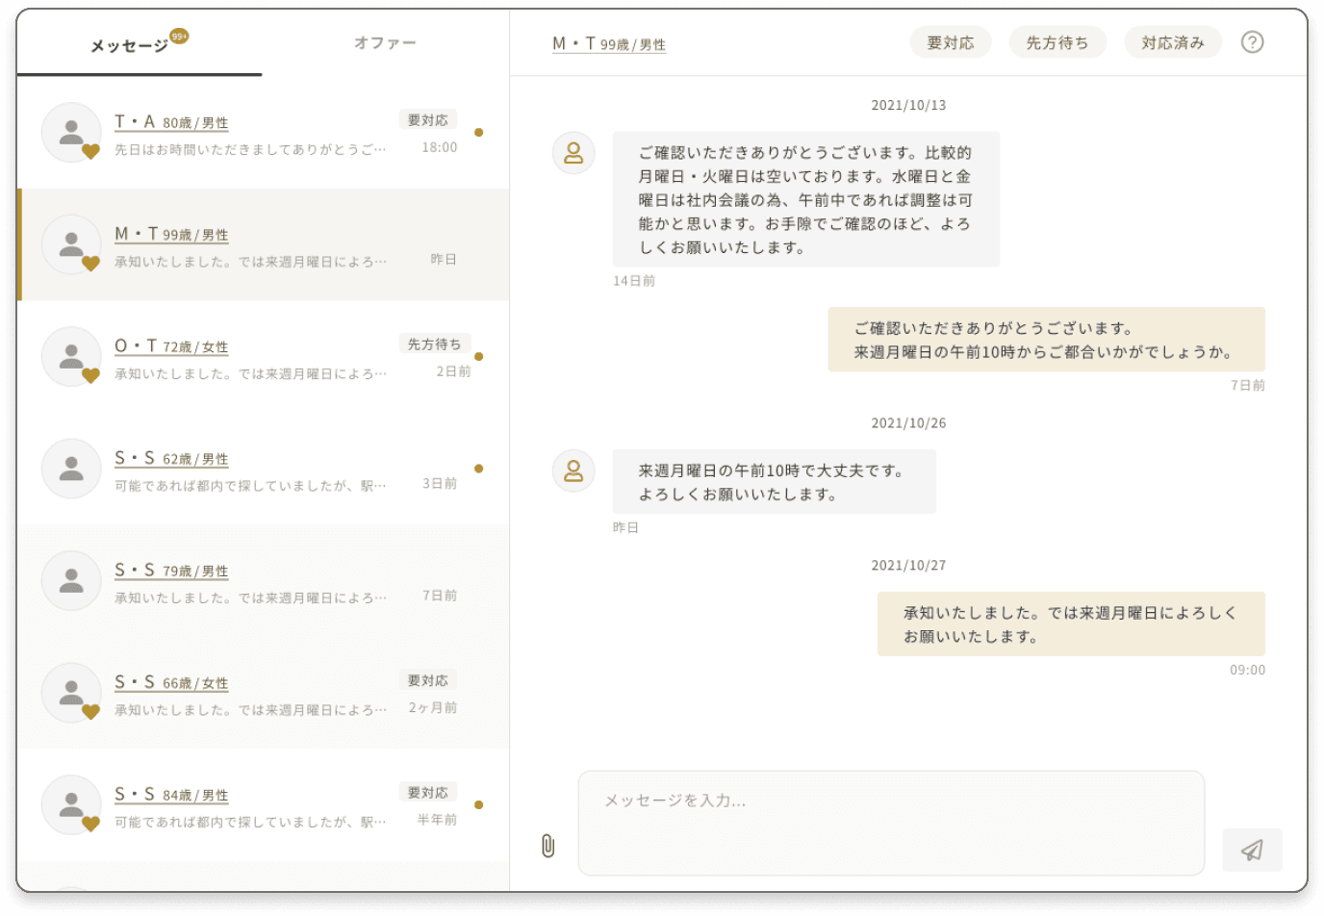Click heart badge on S・S 84歳 avatar
The height and width of the screenshot is (916, 1324).
(90, 823)
